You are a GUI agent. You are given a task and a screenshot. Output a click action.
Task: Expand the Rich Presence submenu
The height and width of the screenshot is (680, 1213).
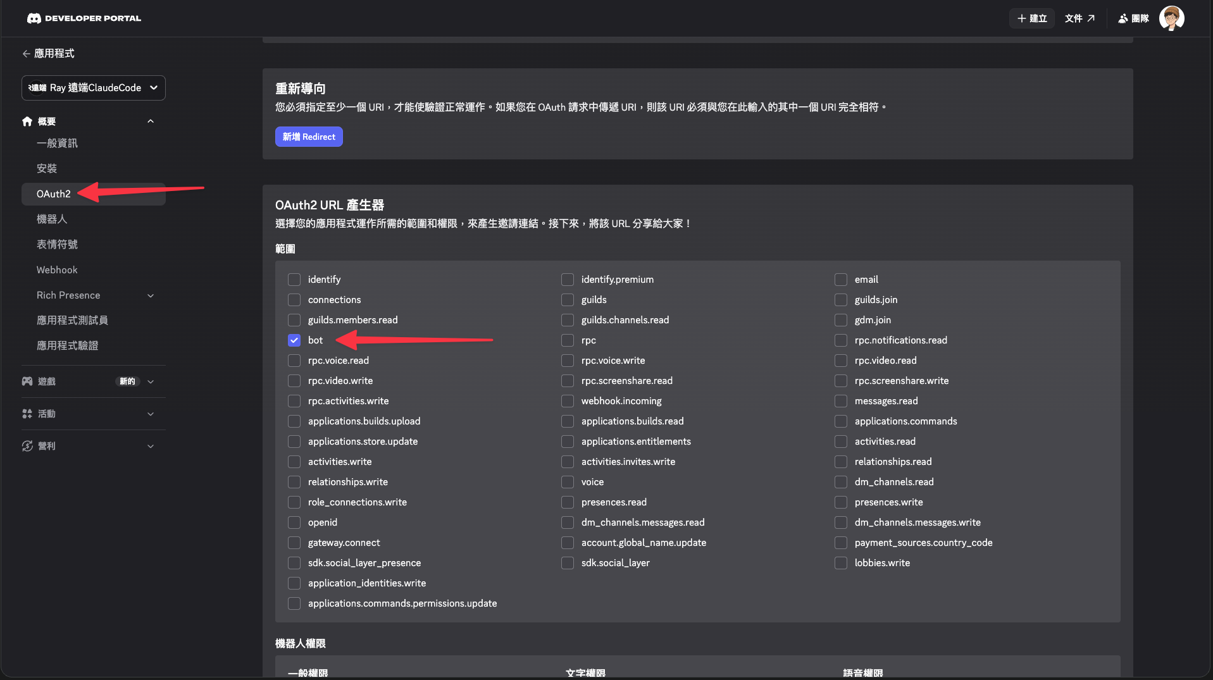click(x=151, y=295)
